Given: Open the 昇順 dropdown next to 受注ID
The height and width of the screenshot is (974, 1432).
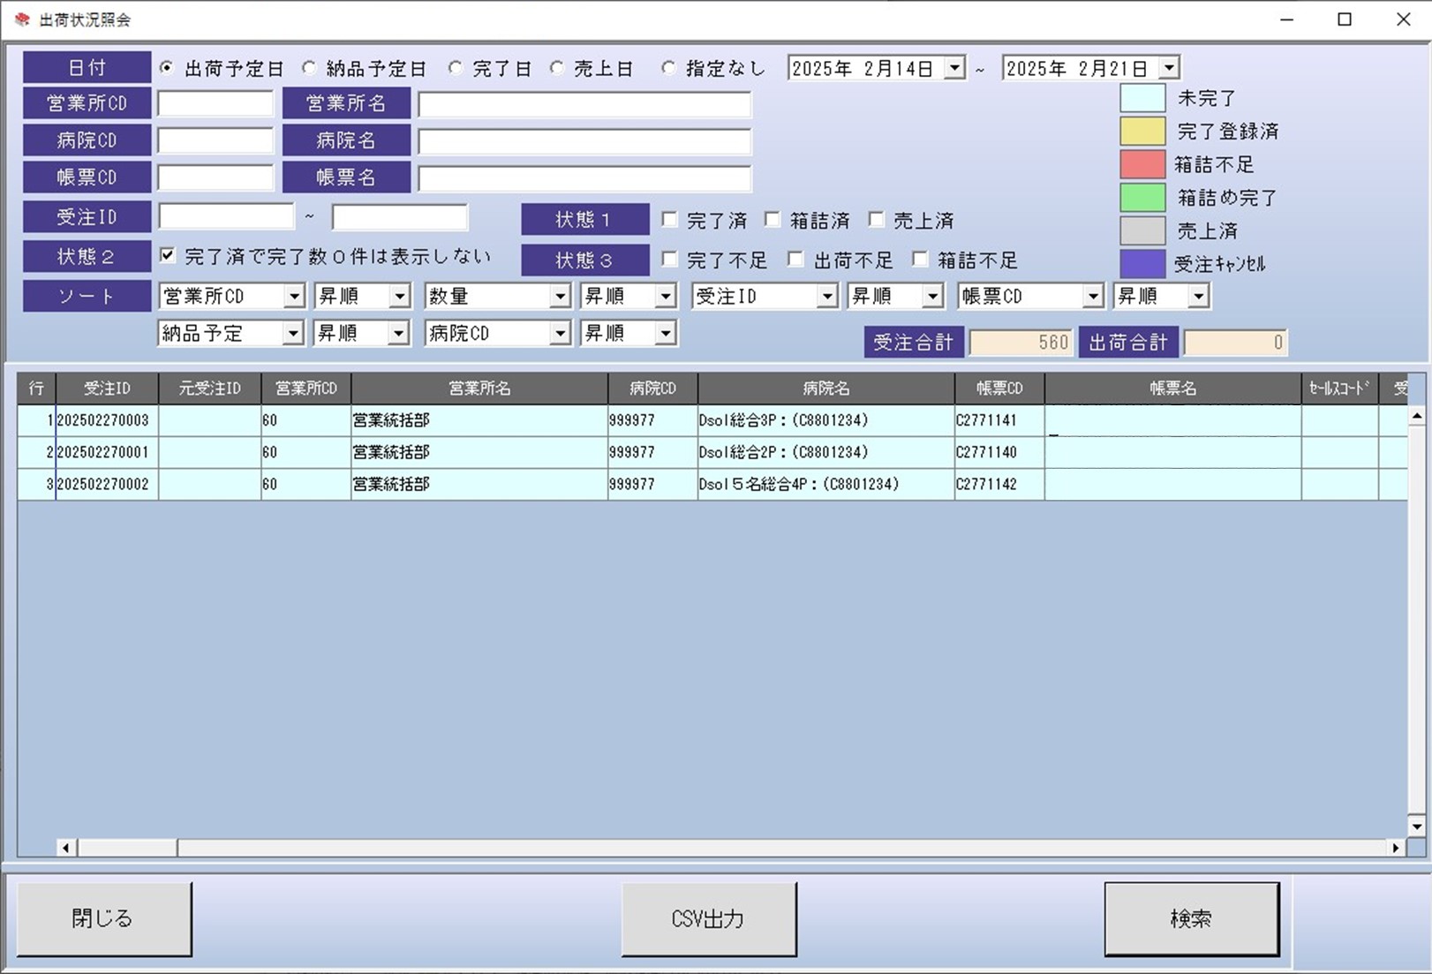Looking at the screenshot, I should tap(932, 296).
